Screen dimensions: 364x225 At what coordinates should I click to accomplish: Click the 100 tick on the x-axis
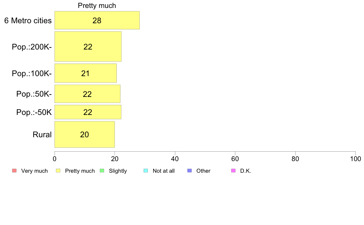[355, 159]
